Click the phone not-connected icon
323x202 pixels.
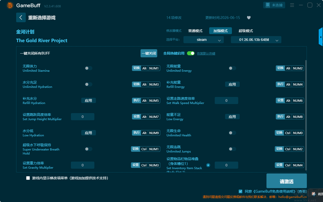pos(268,5)
